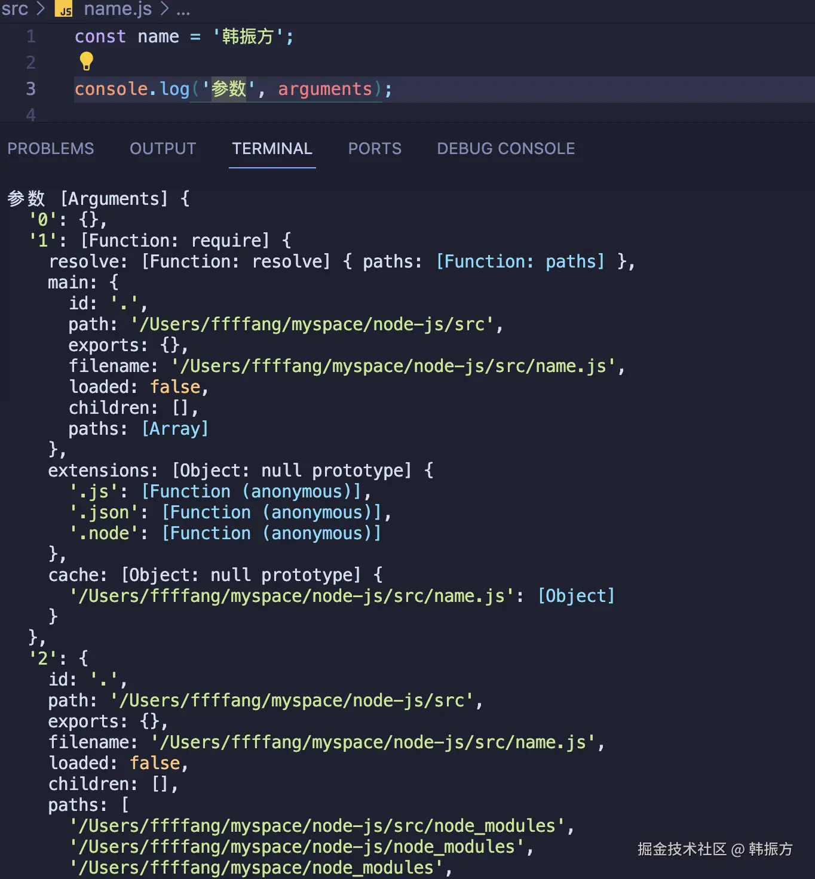Click 'paths: [' line under argument 2
The width and height of the screenshot is (815, 879).
[x=88, y=805]
